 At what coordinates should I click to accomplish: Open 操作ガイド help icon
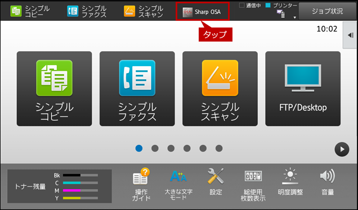(141, 185)
